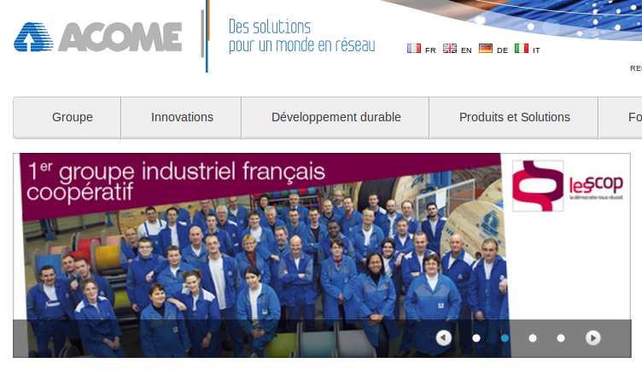The width and height of the screenshot is (642, 369).
Task: Open the Développement durable menu
Action: pyautogui.click(x=336, y=118)
